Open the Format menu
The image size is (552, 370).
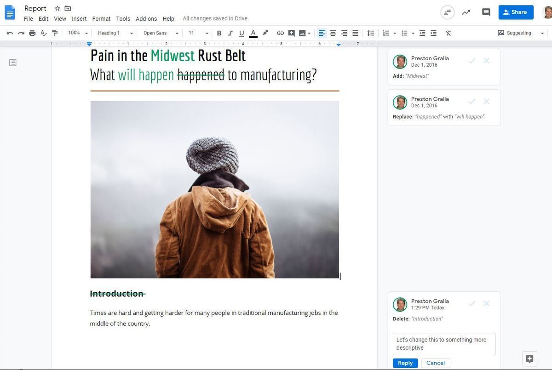pyautogui.click(x=101, y=19)
